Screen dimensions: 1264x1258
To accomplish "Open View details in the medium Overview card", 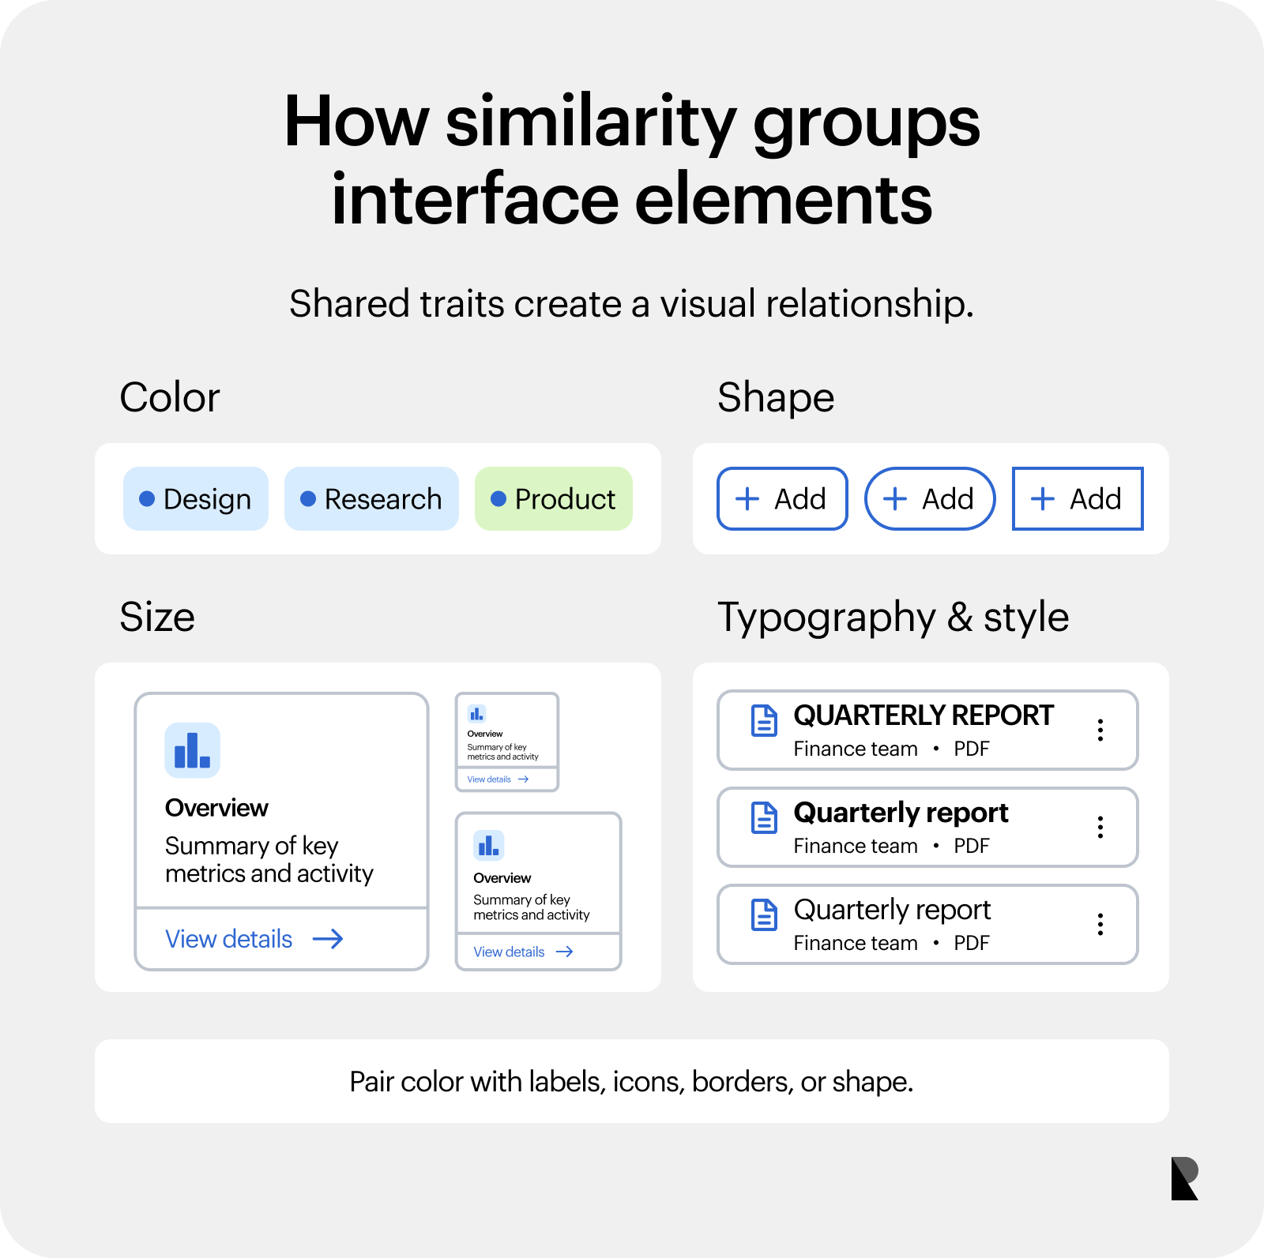I will coord(523,952).
